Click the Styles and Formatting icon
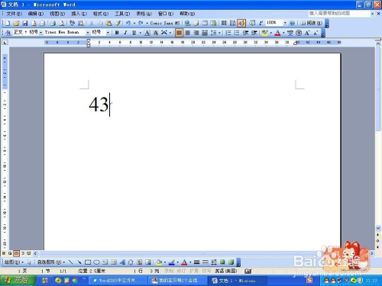 click(x=8, y=33)
